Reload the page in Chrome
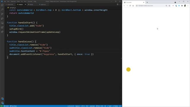Screen dimensions: 190x107 pos(130,6)
